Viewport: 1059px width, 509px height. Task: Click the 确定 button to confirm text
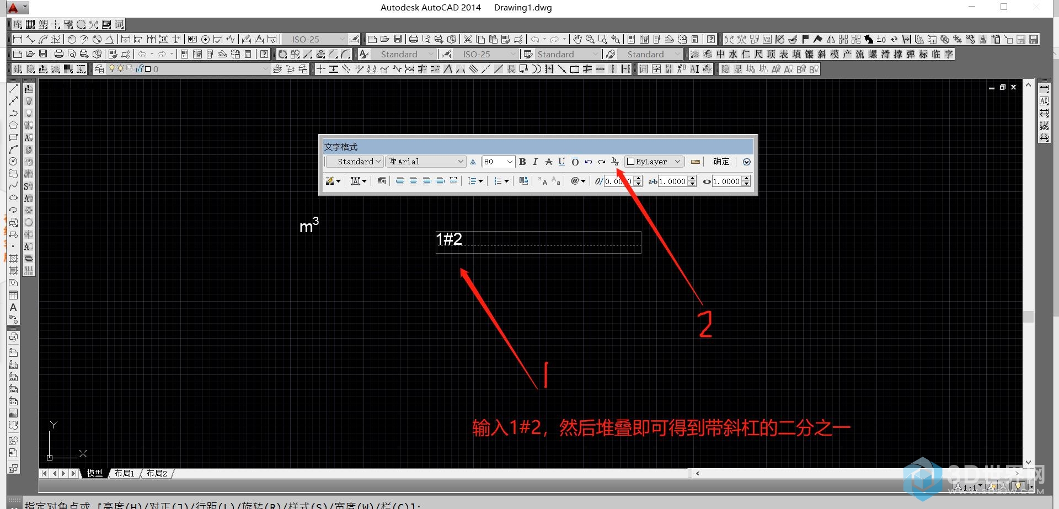point(721,162)
